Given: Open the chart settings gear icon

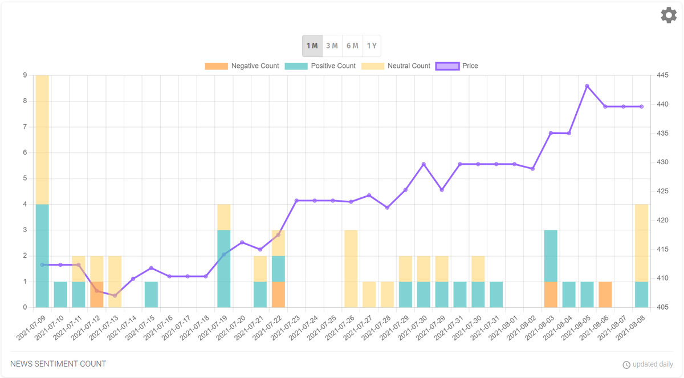Looking at the screenshot, I should coord(669,15).
